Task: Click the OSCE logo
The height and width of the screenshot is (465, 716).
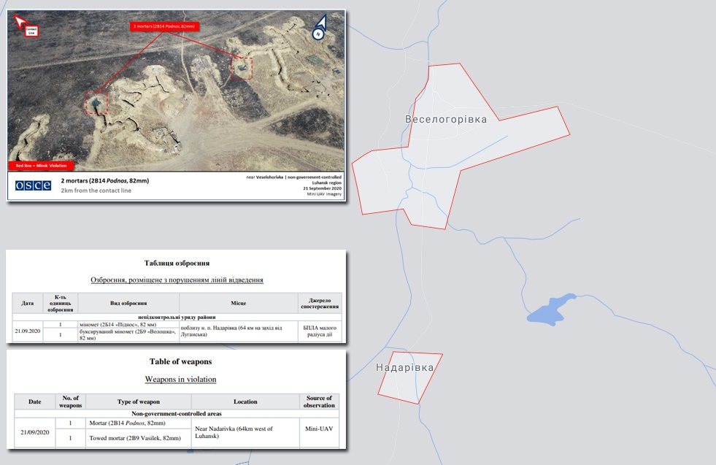Action: [33, 185]
